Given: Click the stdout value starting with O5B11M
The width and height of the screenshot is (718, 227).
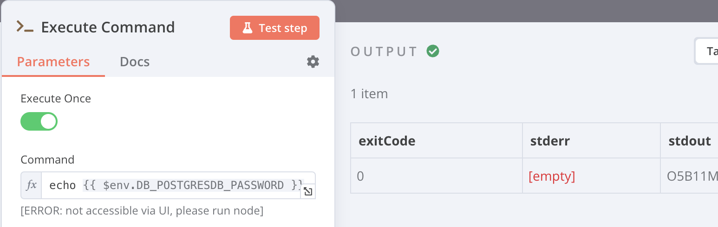Looking at the screenshot, I should (x=692, y=176).
